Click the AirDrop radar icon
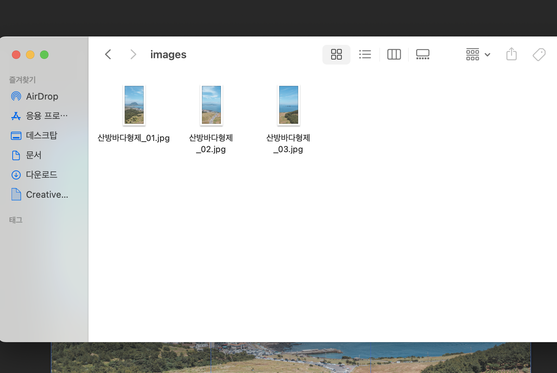This screenshot has width=557, height=373. (x=16, y=96)
